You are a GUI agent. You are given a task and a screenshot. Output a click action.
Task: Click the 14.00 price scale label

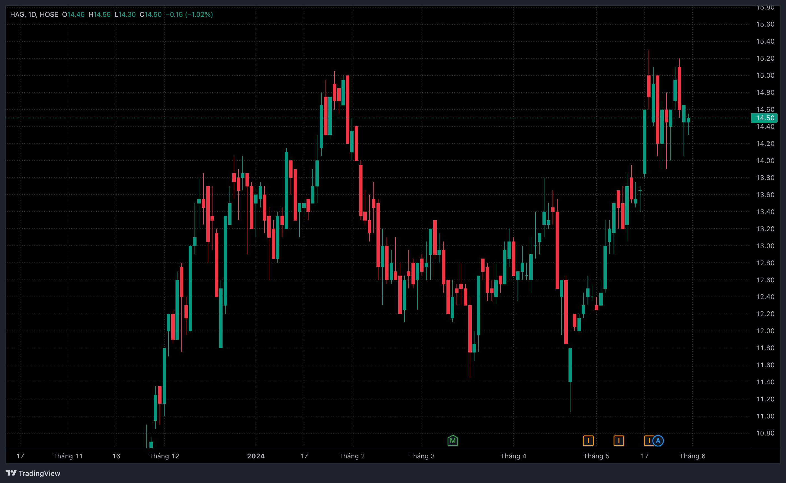coord(765,160)
